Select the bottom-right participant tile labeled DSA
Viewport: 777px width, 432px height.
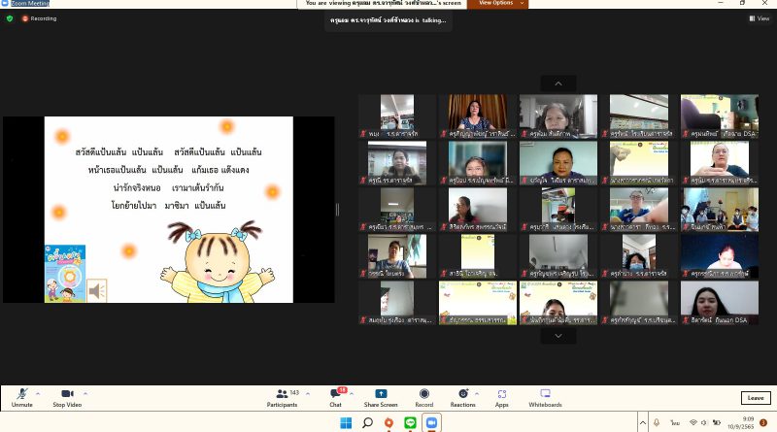tap(719, 303)
